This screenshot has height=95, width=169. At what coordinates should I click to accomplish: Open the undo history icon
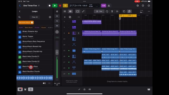click(x=138, y=6)
